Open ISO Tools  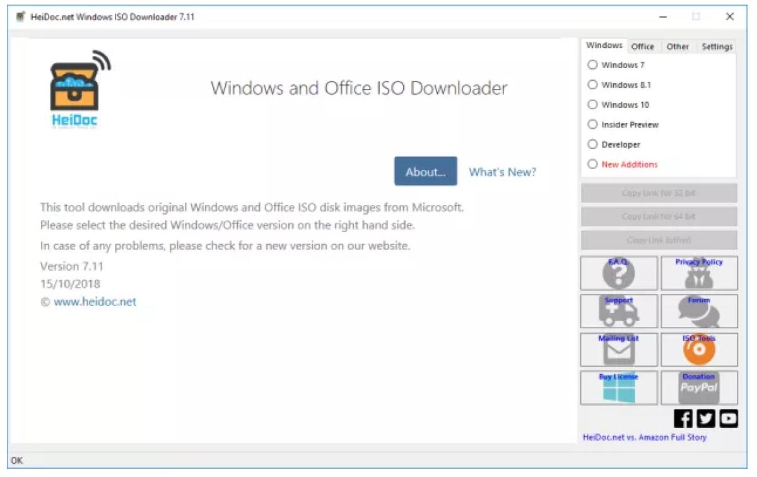[x=699, y=350]
